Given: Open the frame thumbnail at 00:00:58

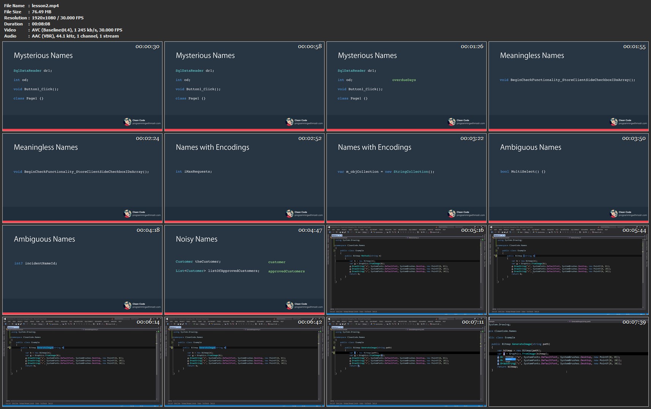Looking at the screenshot, I should click(244, 86).
